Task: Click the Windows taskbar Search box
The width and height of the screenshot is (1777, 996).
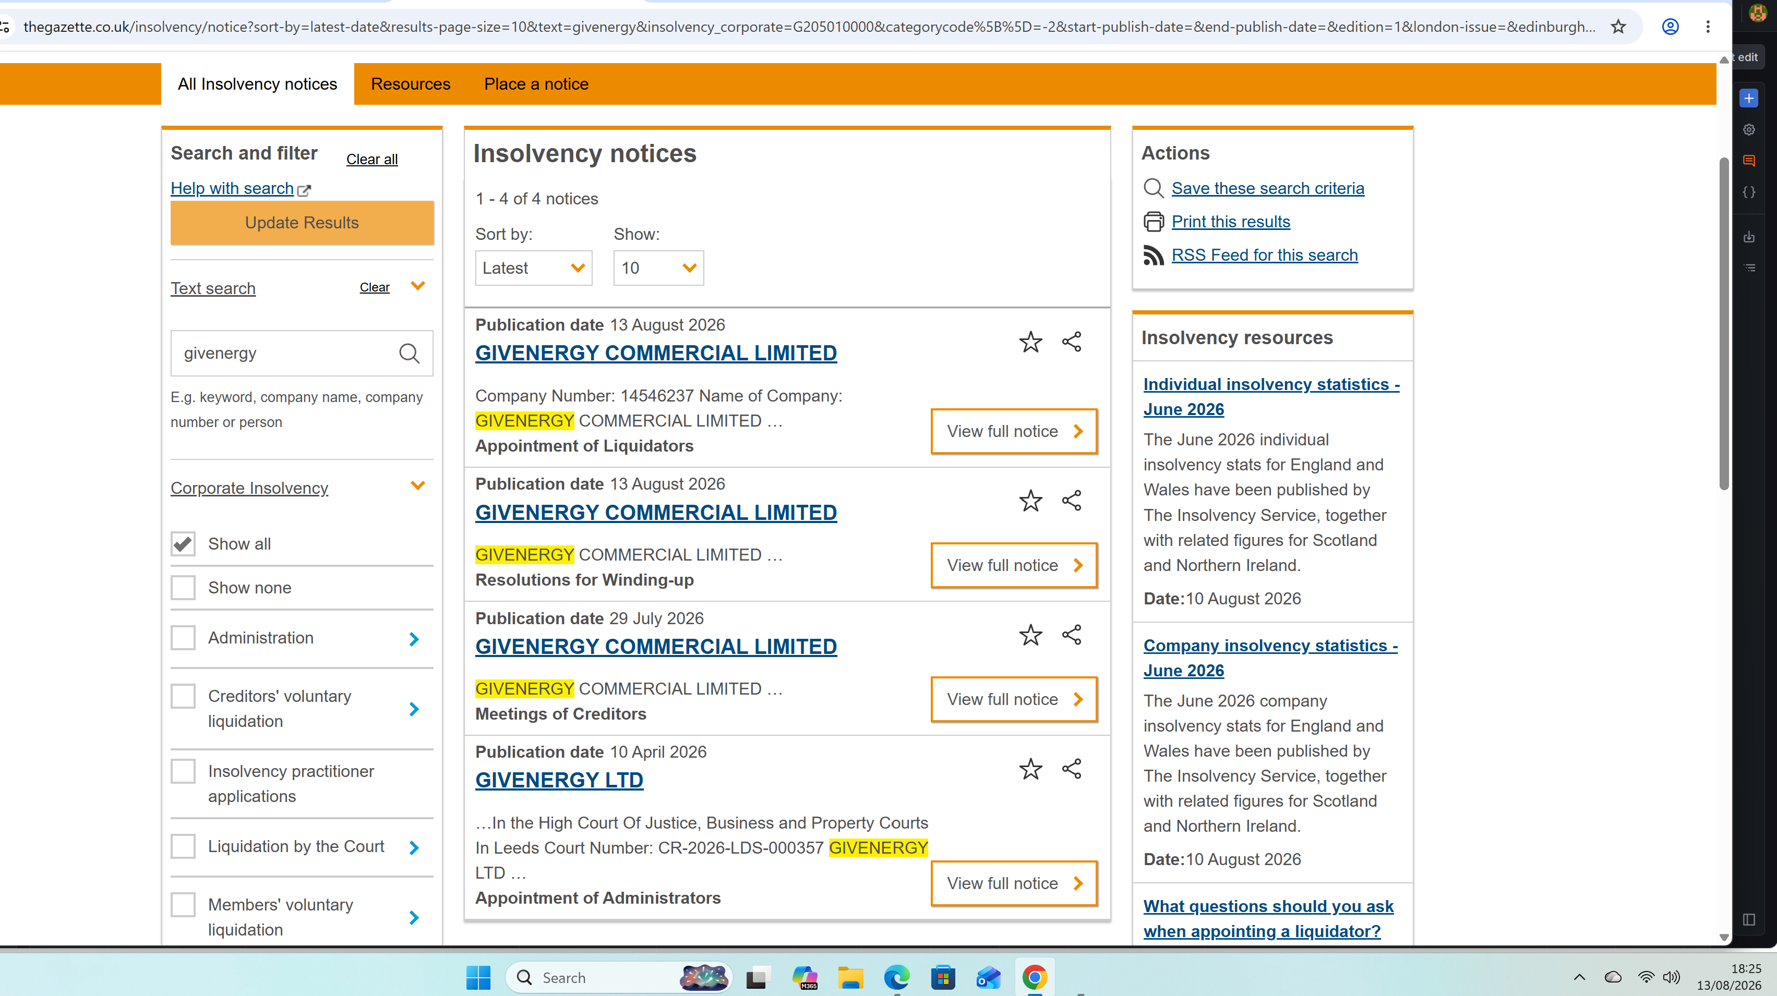Action: coord(619,977)
